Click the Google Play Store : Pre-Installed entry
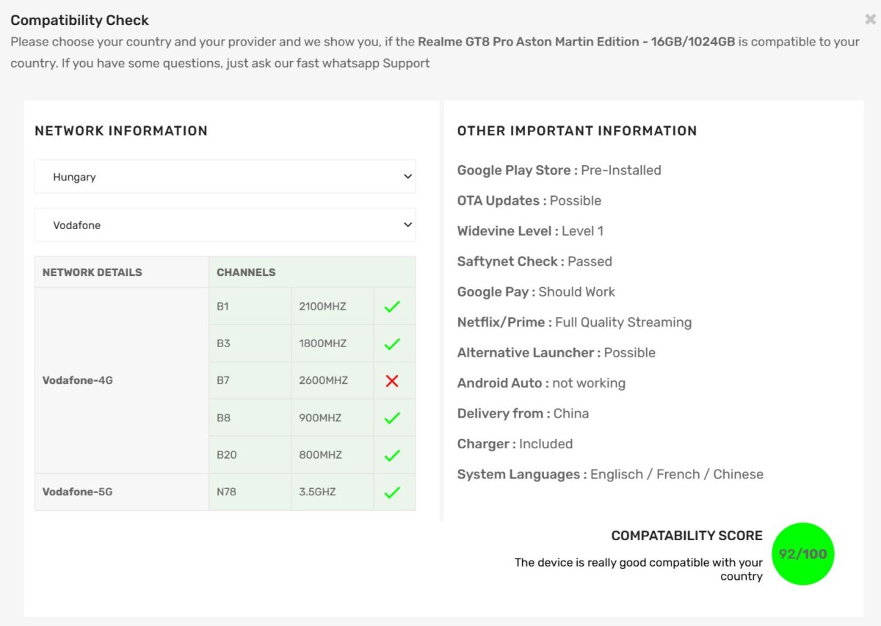Viewport: 881px width, 626px height. coord(559,170)
